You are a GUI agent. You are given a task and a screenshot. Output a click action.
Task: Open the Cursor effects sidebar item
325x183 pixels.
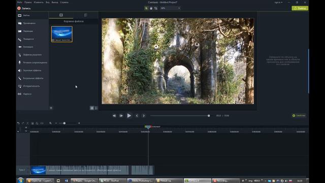(32, 55)
